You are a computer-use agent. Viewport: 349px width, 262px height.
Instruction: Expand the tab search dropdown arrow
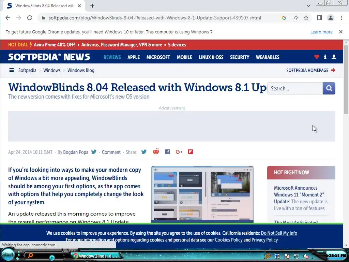(308, 6)
